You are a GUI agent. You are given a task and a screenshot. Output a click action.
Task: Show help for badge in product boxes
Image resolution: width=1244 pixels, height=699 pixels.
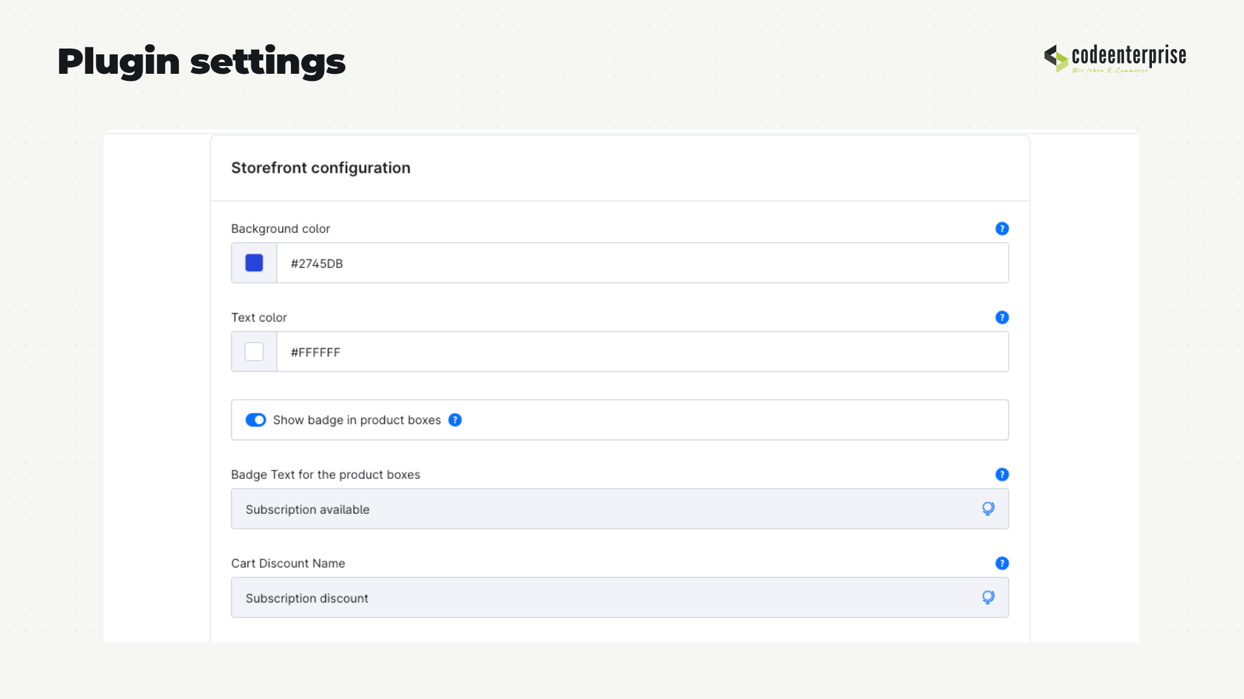click(x=455, y=420)
